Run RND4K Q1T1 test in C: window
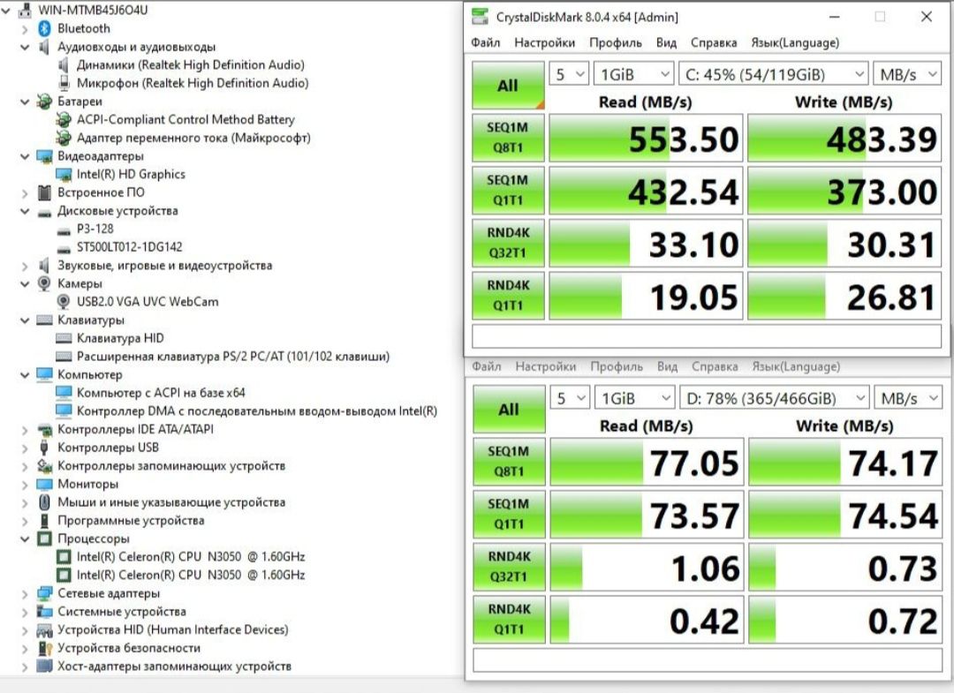The width and height of the screenshot is (954, 693). point(508,296)
